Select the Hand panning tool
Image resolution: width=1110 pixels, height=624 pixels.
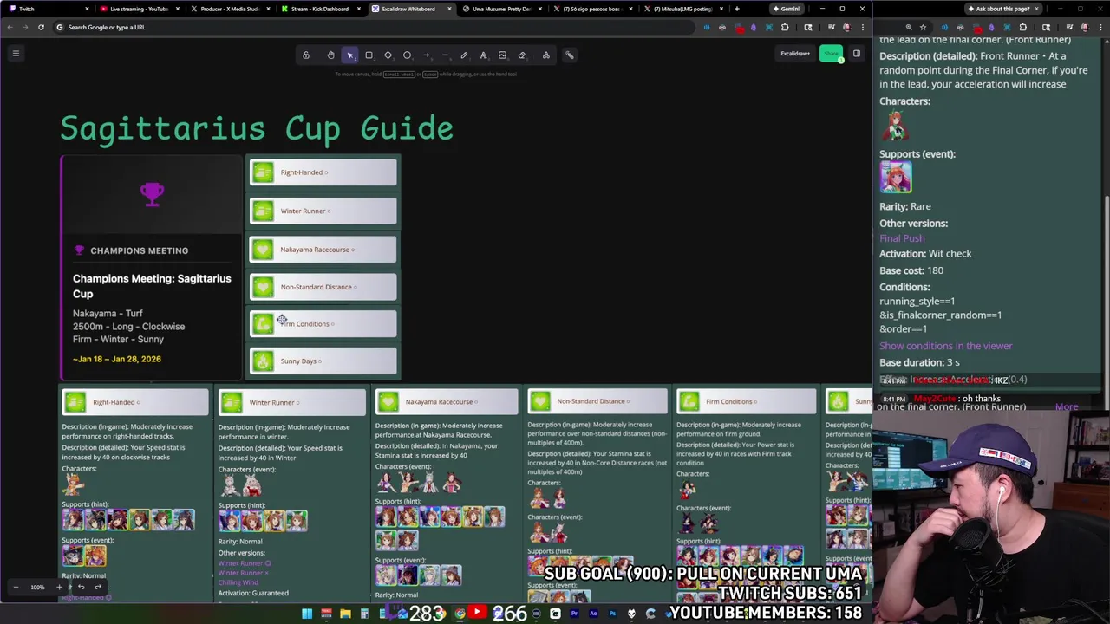[x=330, y=55]
